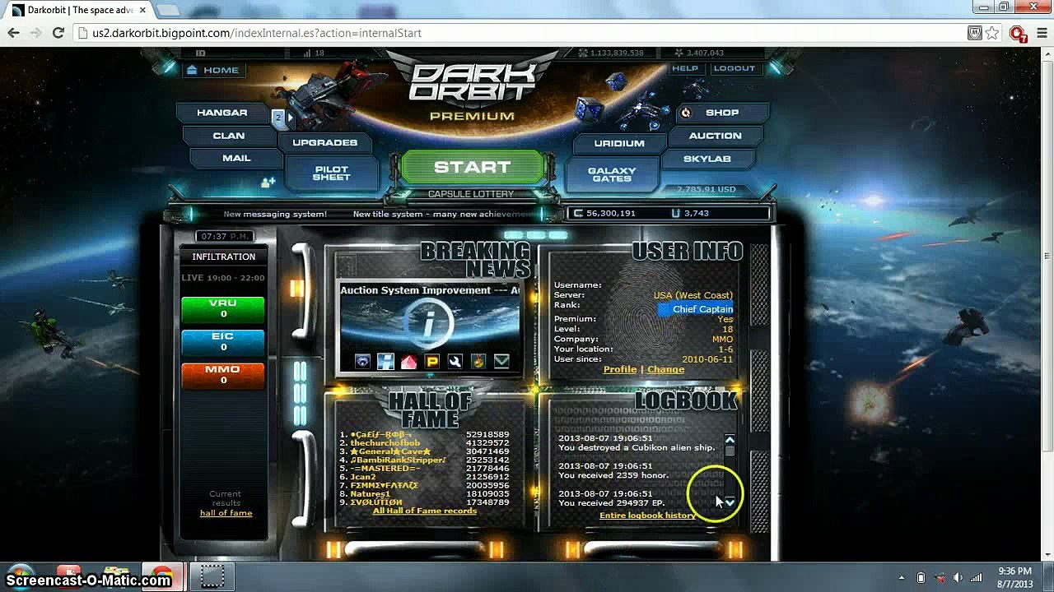Click the large info icon on news banner

(x=428, y=322)
